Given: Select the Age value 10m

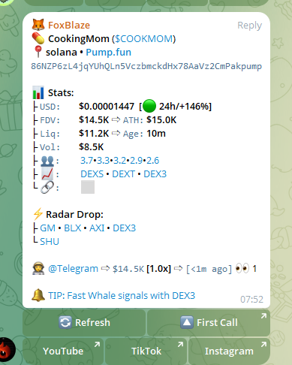Looking at the screenshot, I should (156, 134).
